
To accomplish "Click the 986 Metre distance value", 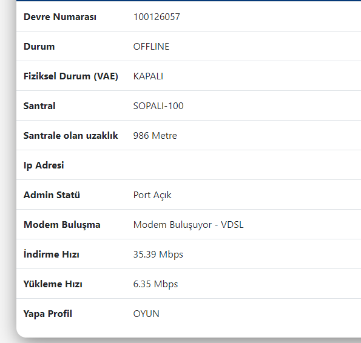I will [x=155, y=135].
